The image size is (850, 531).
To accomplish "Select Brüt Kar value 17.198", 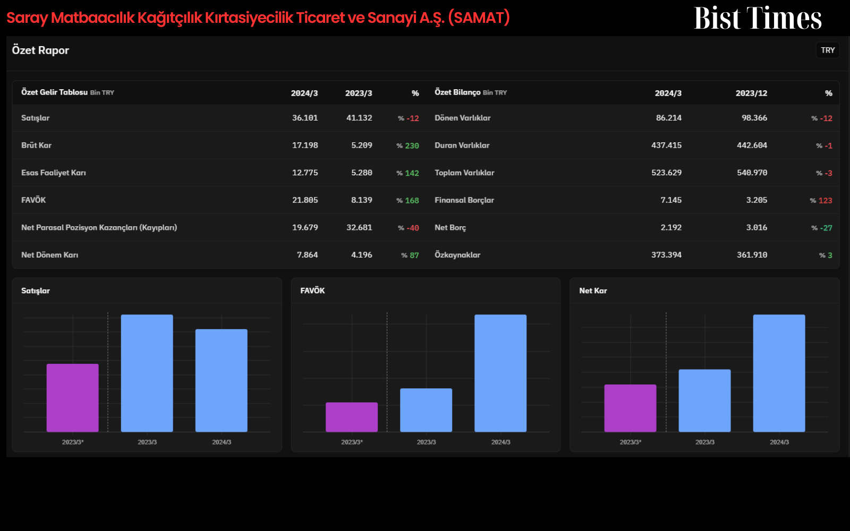I will coord(305,145).
